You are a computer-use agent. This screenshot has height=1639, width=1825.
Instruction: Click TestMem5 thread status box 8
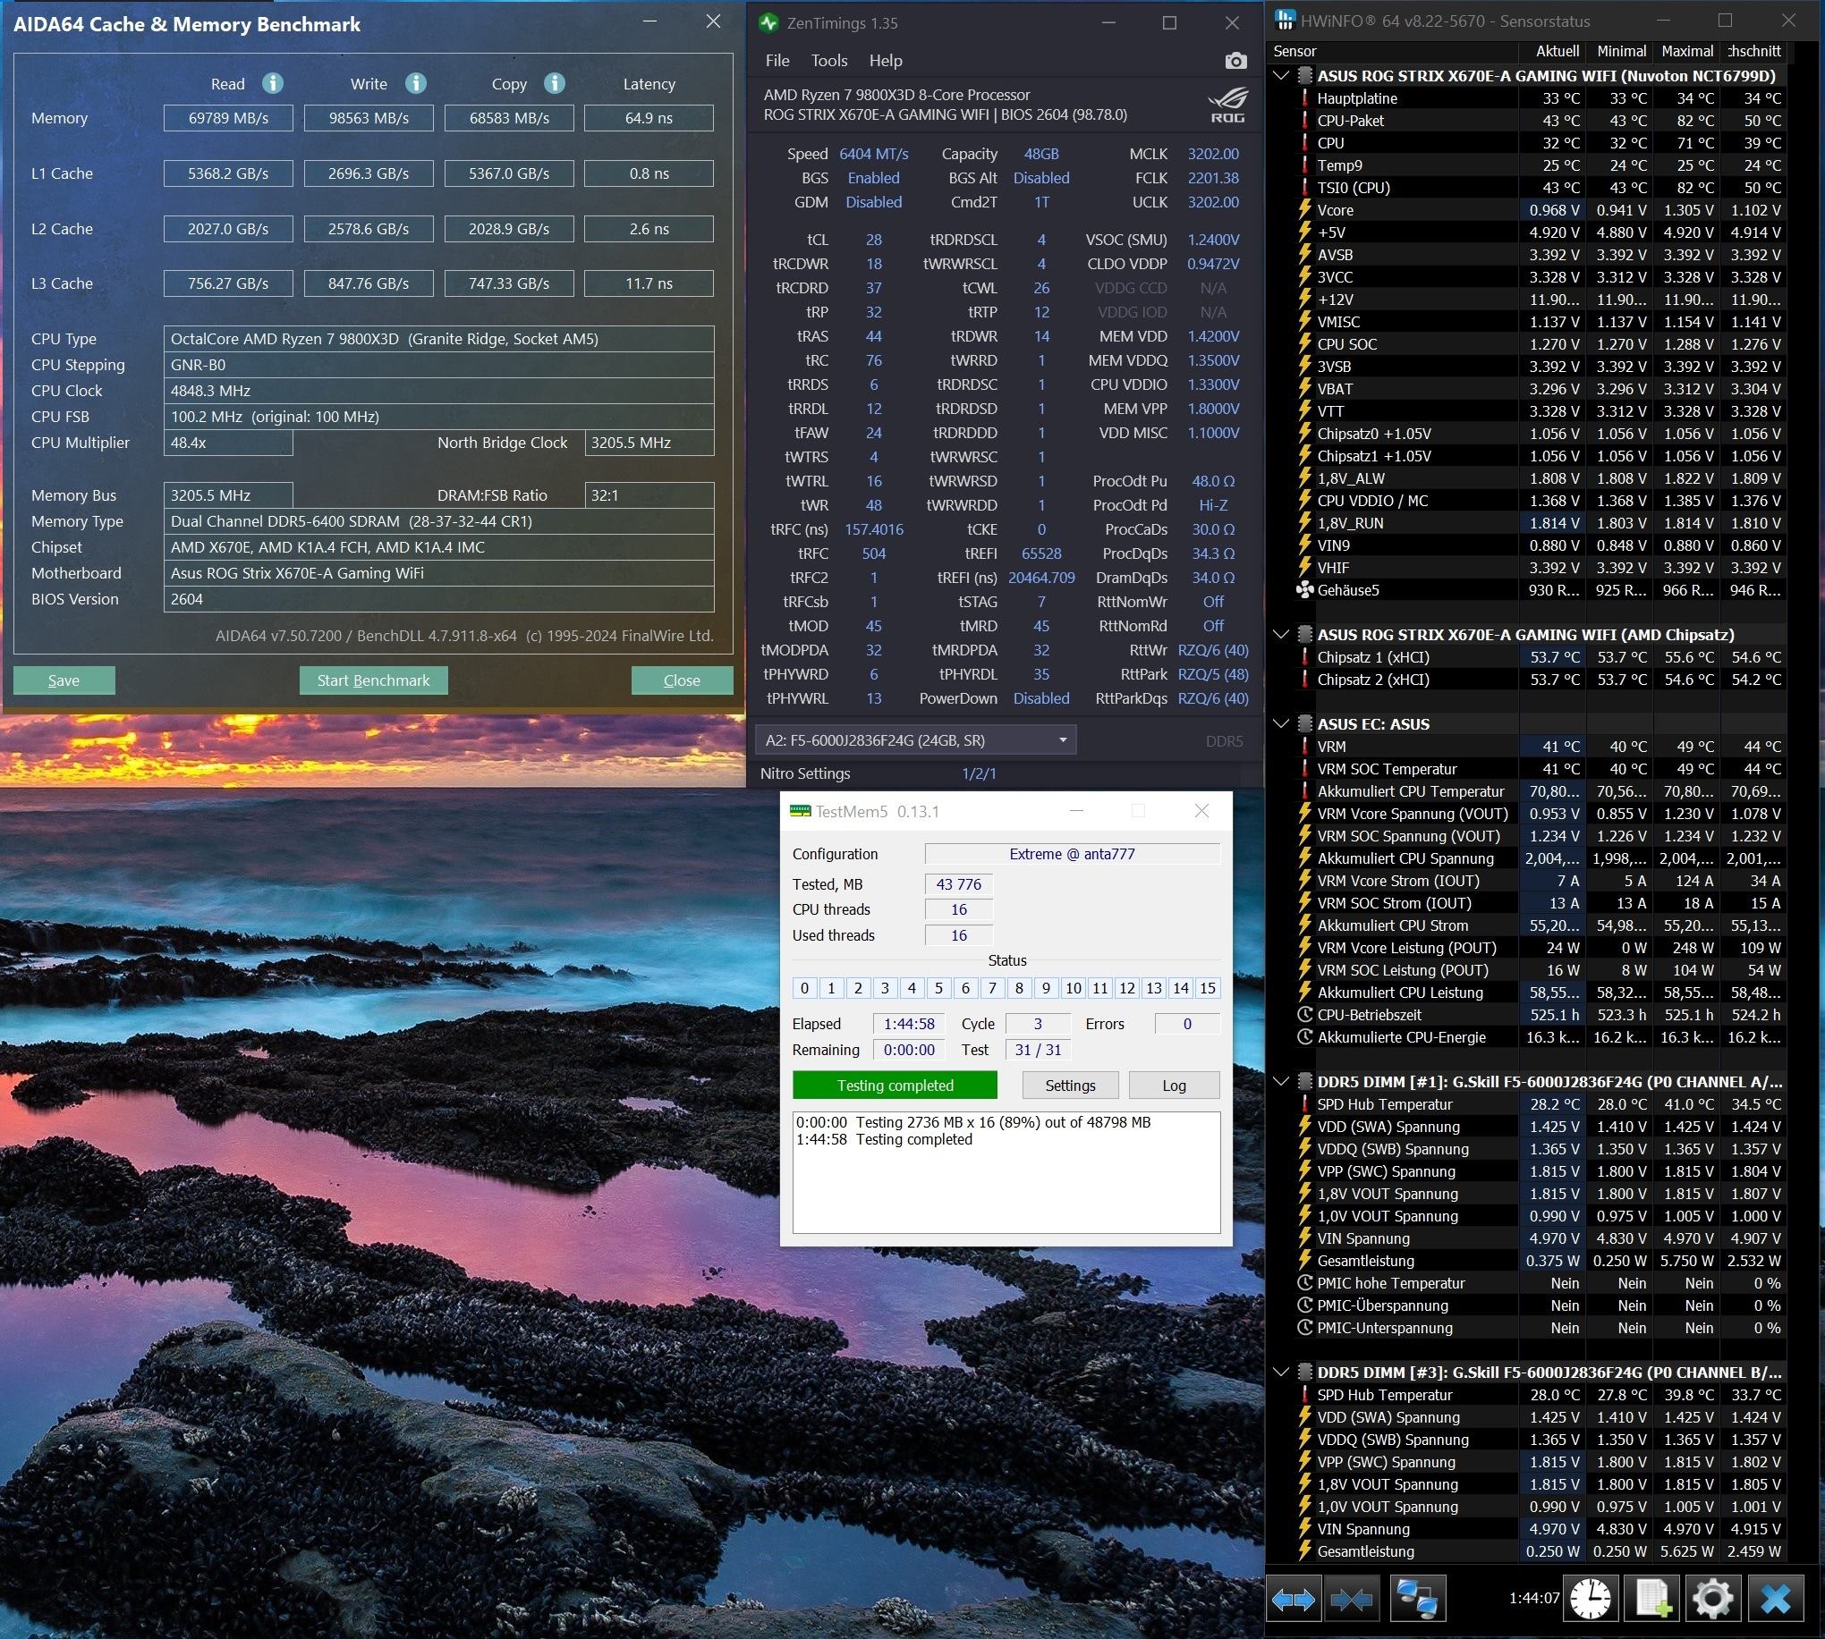[1019, 988]
